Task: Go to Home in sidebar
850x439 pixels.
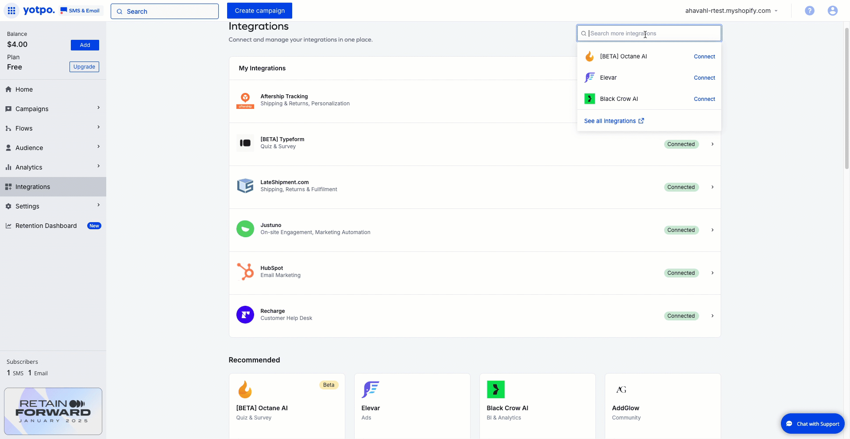Action: [53, 89]
